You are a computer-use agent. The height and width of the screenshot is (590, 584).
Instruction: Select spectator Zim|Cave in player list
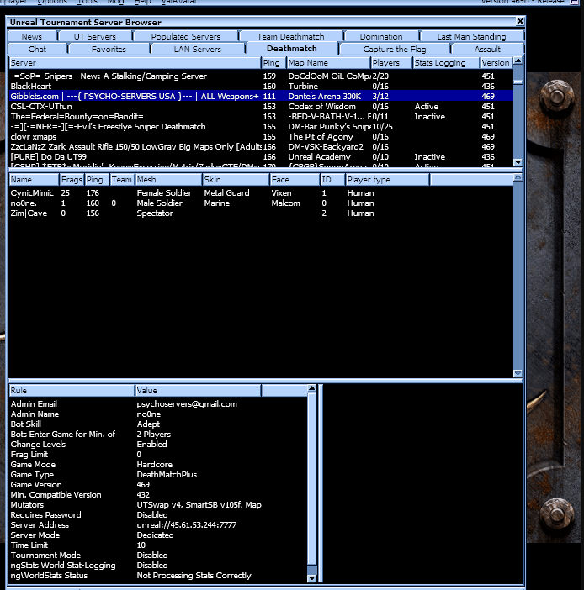(261, 213)
